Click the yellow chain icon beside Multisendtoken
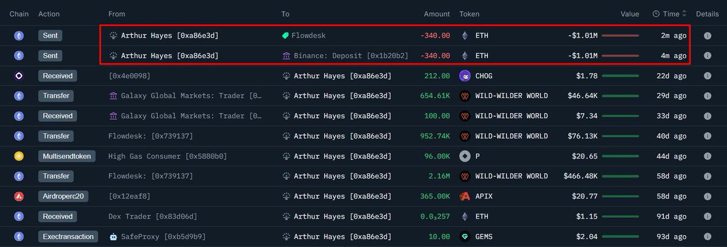This screenshot has width=727, height=247. pos(19,156)
